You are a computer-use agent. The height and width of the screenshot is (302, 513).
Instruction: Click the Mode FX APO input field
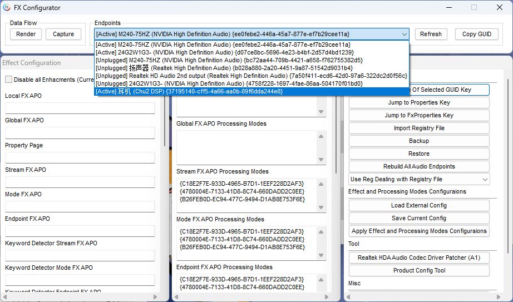coord(80,206)
